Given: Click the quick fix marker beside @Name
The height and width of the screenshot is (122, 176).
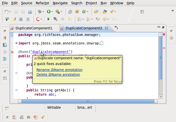Looking at the screenshot, I should click(12, 52).
